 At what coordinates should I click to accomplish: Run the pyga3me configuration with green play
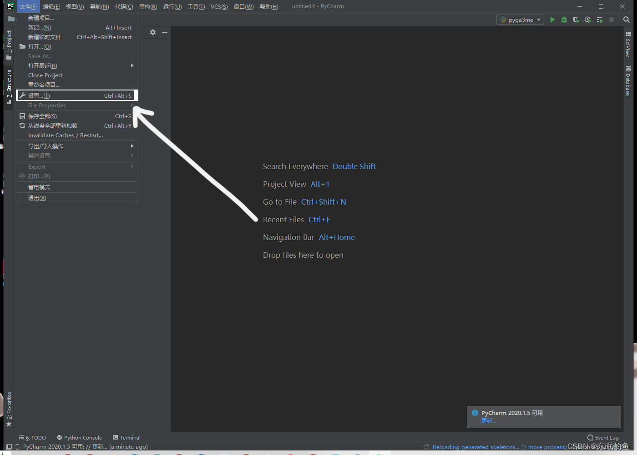552,20
